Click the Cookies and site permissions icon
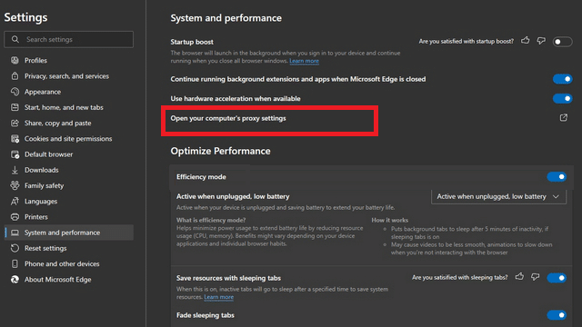 pos(15,139)
